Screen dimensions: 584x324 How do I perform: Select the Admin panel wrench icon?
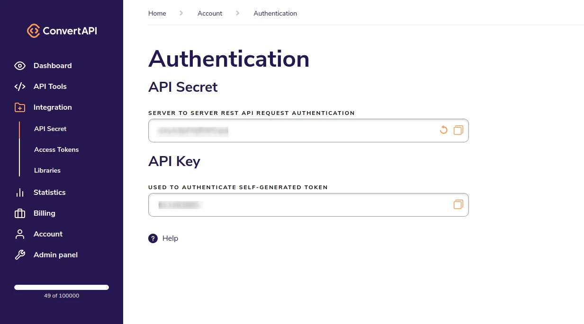point(20,255)
